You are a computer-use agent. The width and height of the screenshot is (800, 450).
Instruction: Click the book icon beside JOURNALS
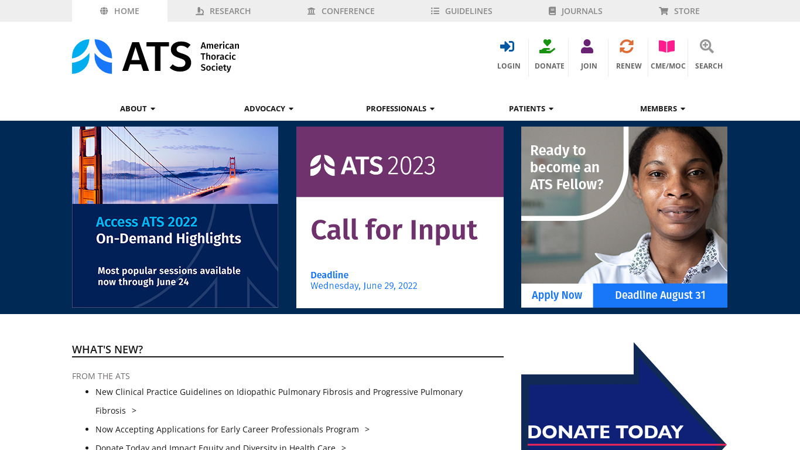(552, 11)
